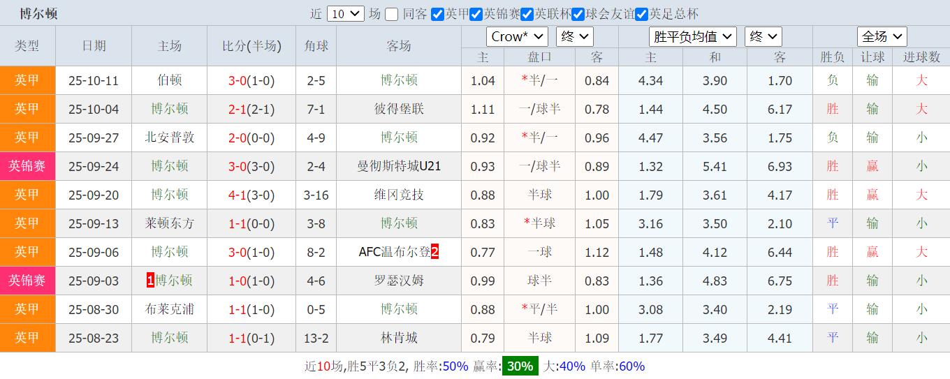Expand the Crow* bookmaker dropdown

pos(517,36)
